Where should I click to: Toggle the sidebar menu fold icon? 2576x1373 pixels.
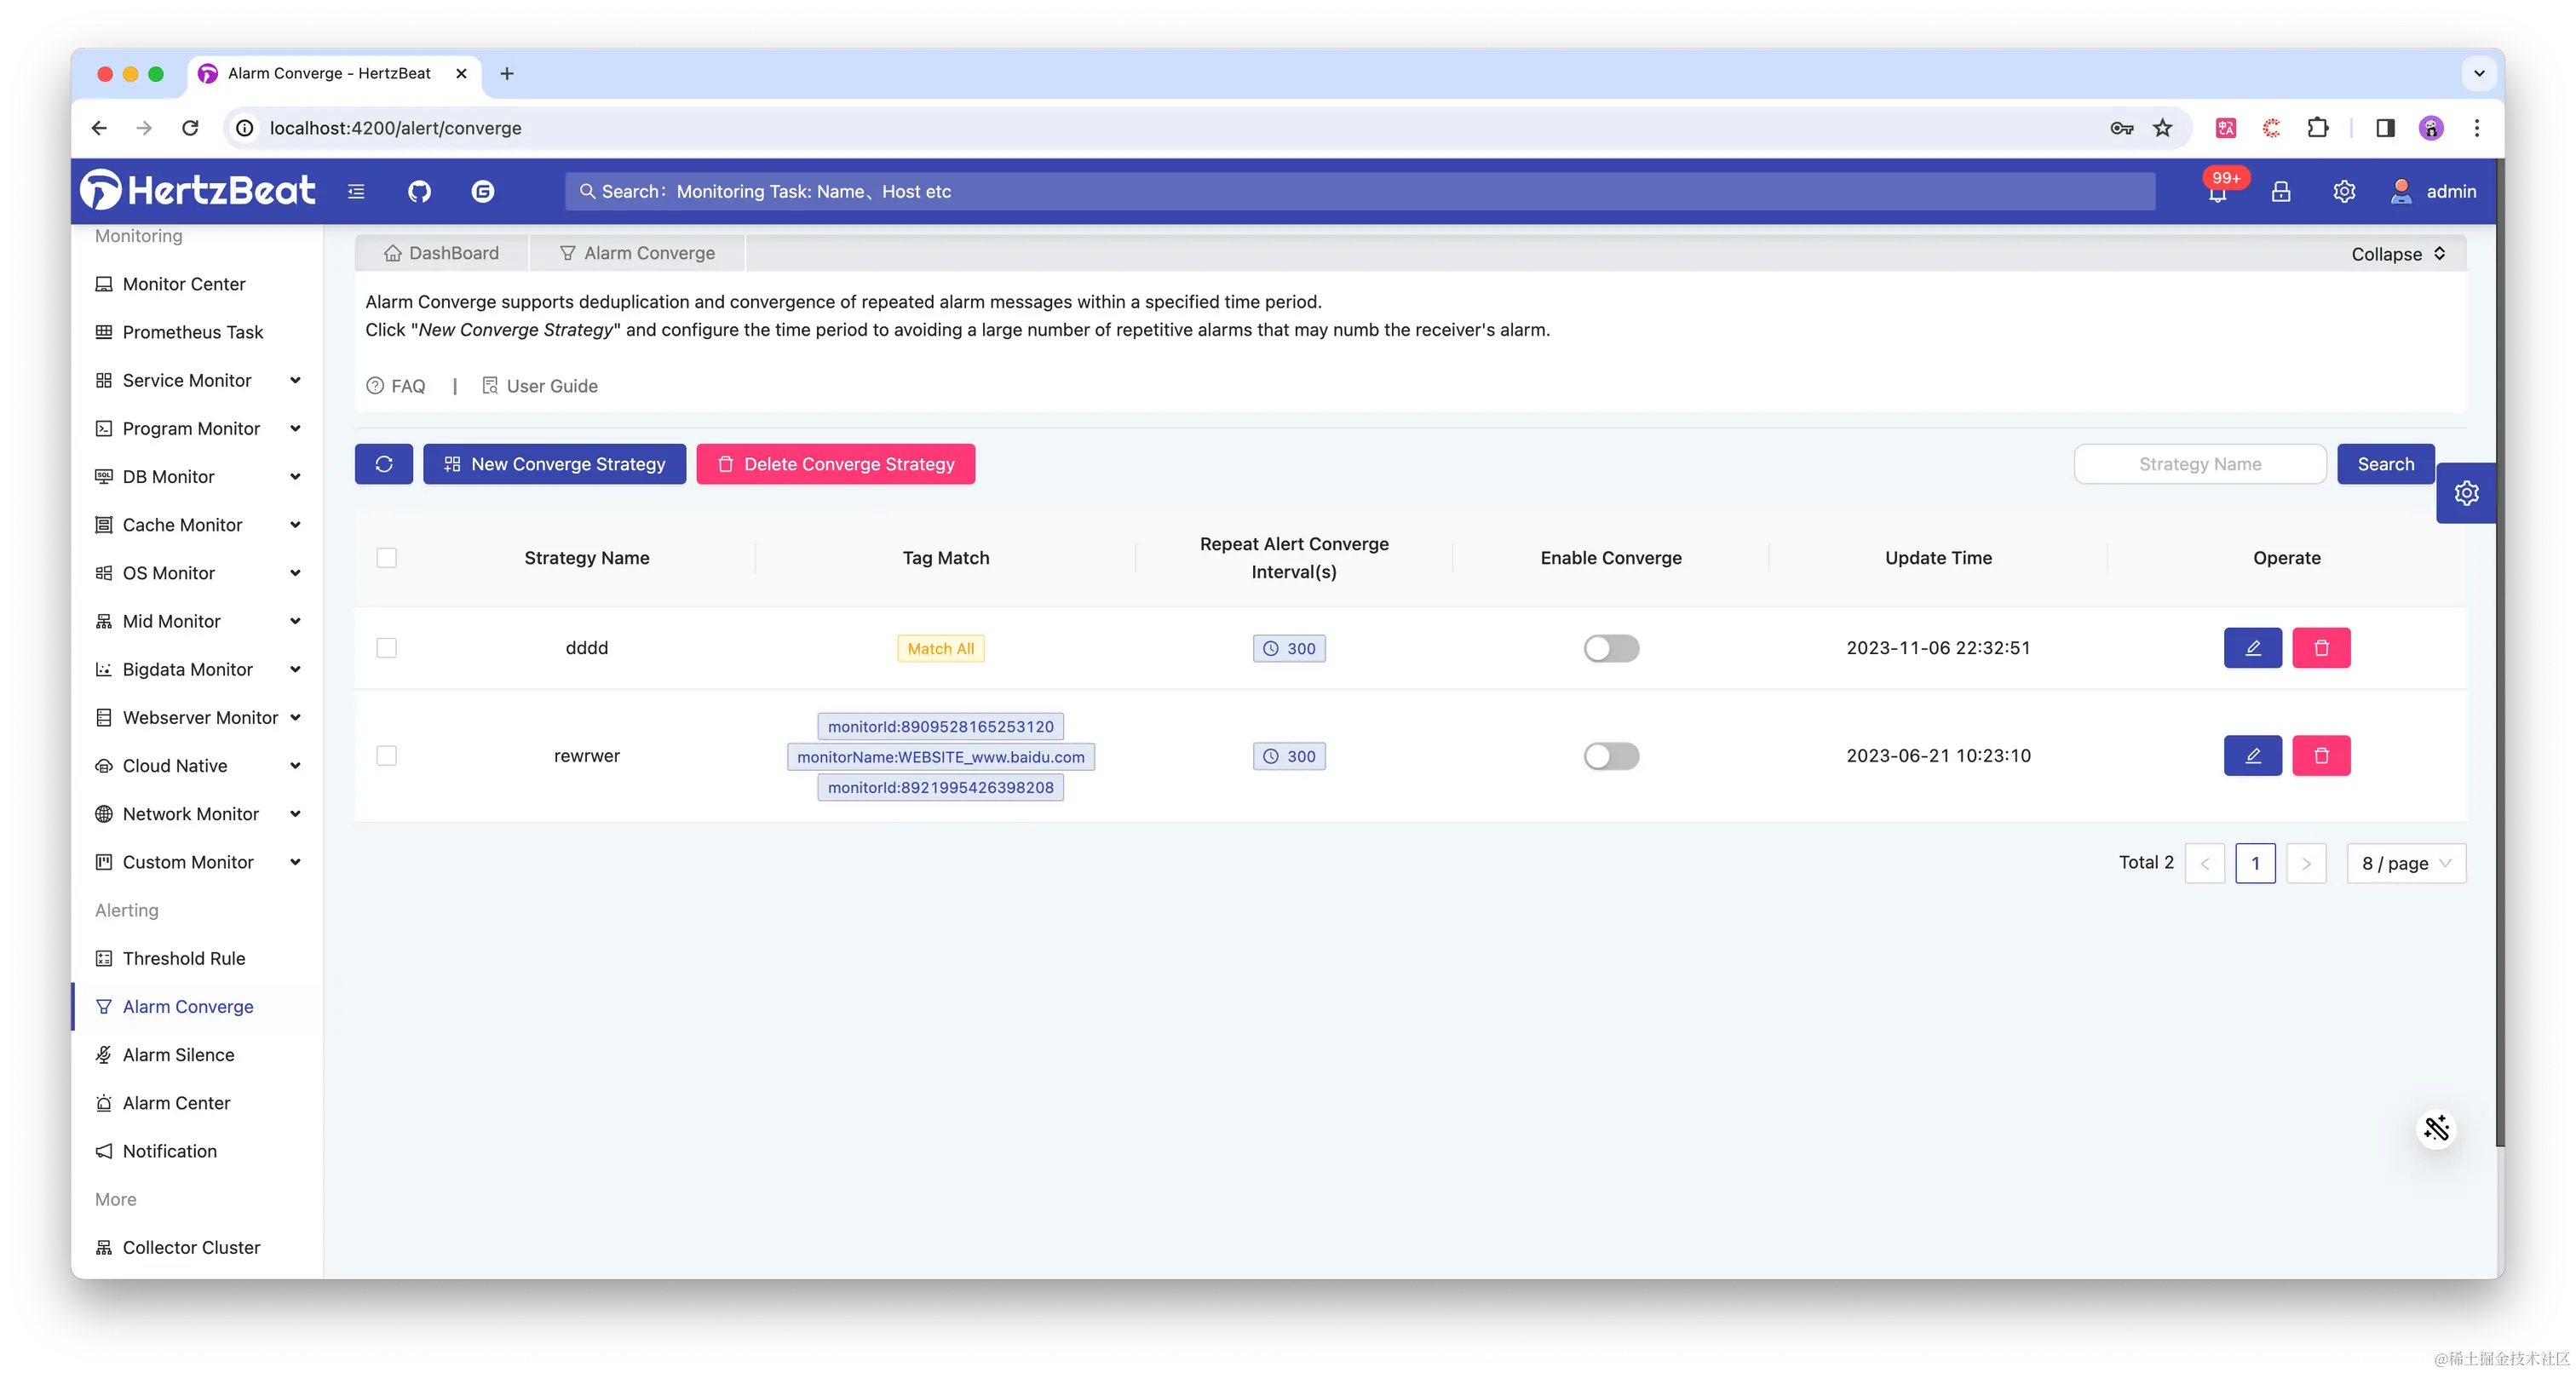[x=356, y=191]
